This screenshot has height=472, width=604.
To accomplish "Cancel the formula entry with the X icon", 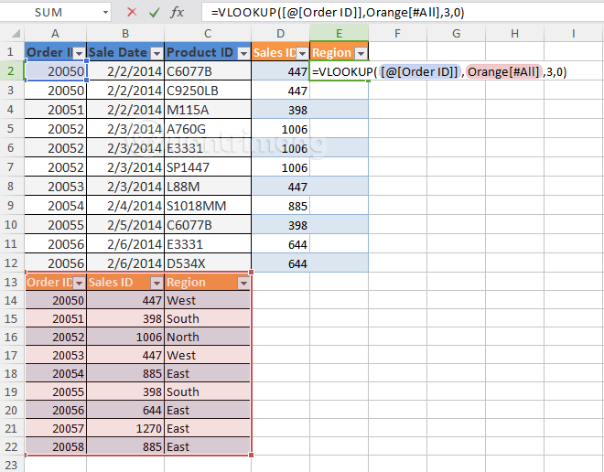I will click(x=132, y=12).
